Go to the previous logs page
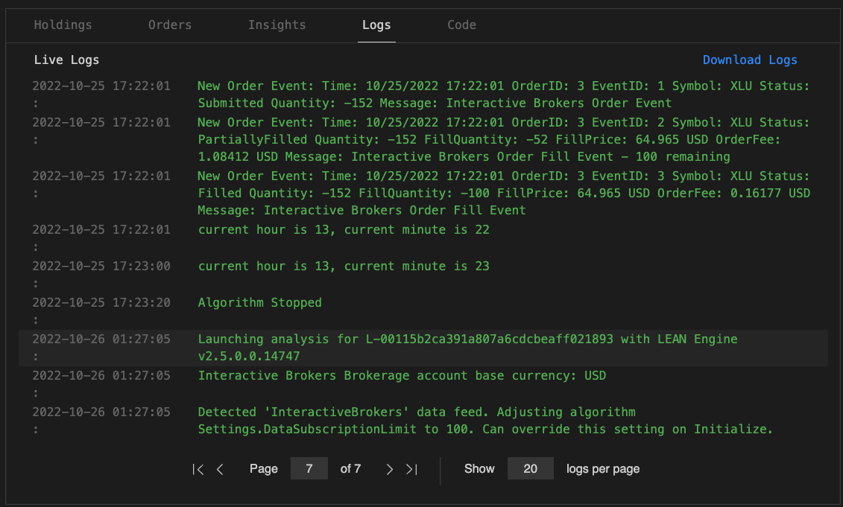843x507 pixels. (x=220, y=469)
